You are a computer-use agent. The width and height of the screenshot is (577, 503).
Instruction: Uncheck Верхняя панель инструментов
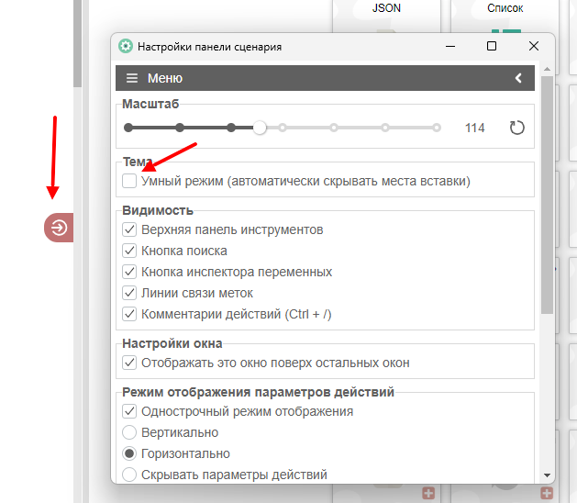129,229
